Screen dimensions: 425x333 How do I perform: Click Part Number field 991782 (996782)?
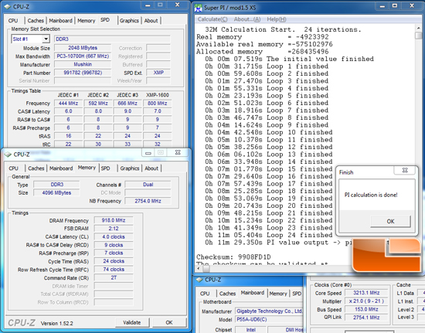pyautogui.click(x=83, y=73)
